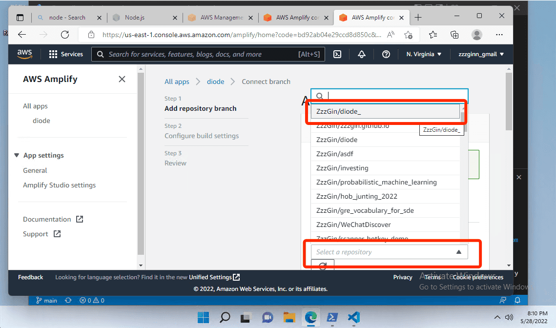
Task: Open the zzzginn_gmail account dropdown
Action: coord(481,54)
